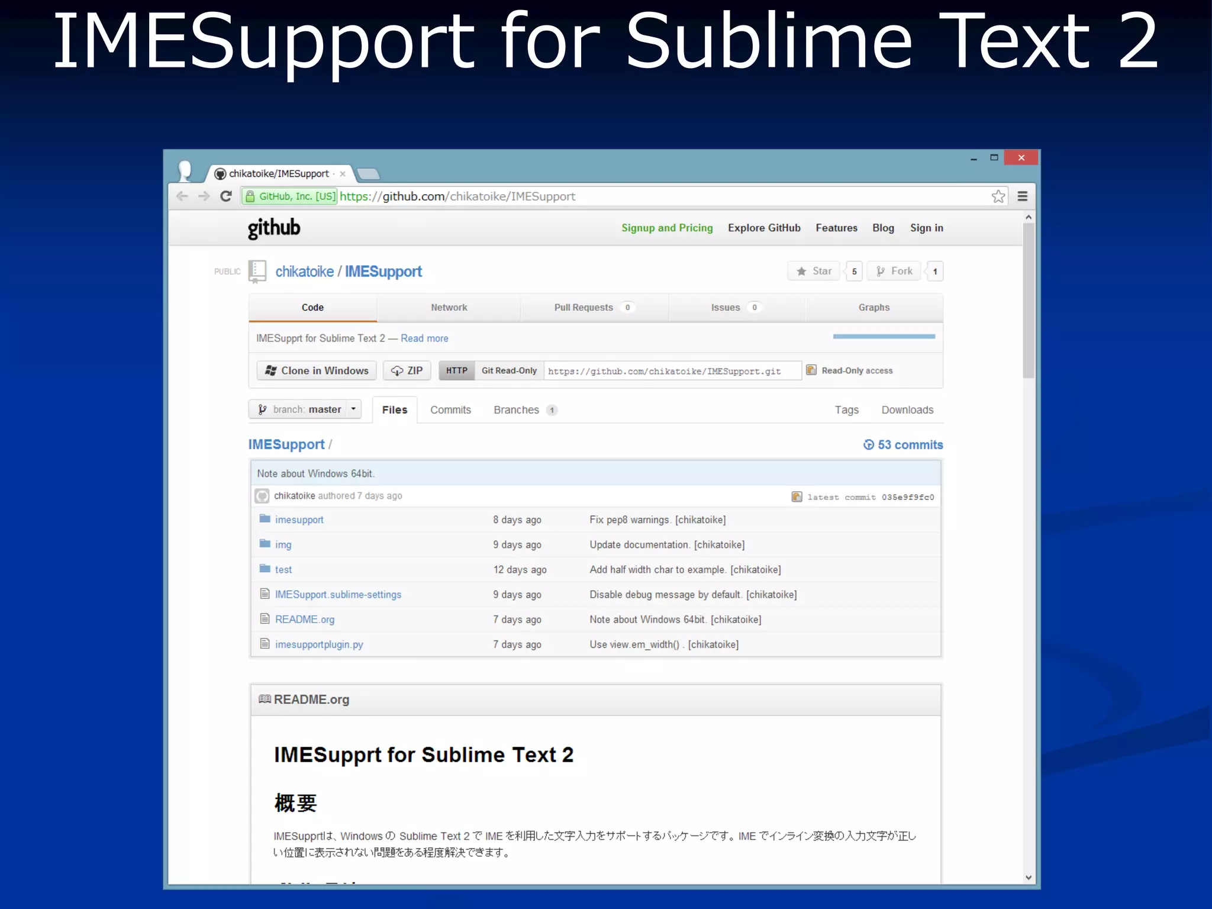Image resolution: width=1212 pixels, height=909 pixels.
Task: Select the Files subtab
Action: pos(395,410)
